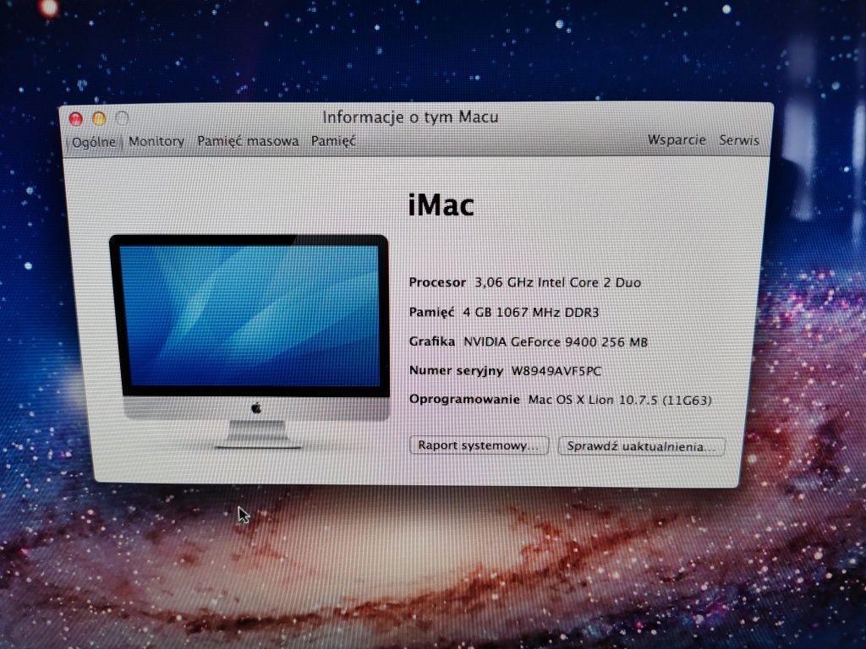Click the Oprogramowanie label

pos(464,400)
